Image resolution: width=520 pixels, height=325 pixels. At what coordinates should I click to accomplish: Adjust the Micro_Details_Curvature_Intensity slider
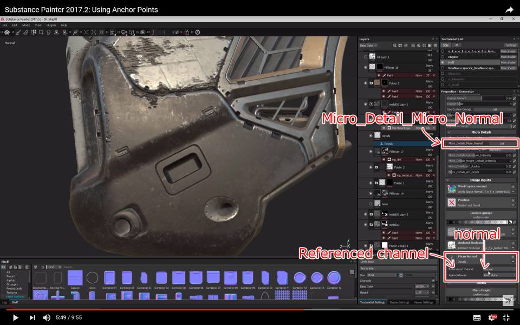(479, 155)
